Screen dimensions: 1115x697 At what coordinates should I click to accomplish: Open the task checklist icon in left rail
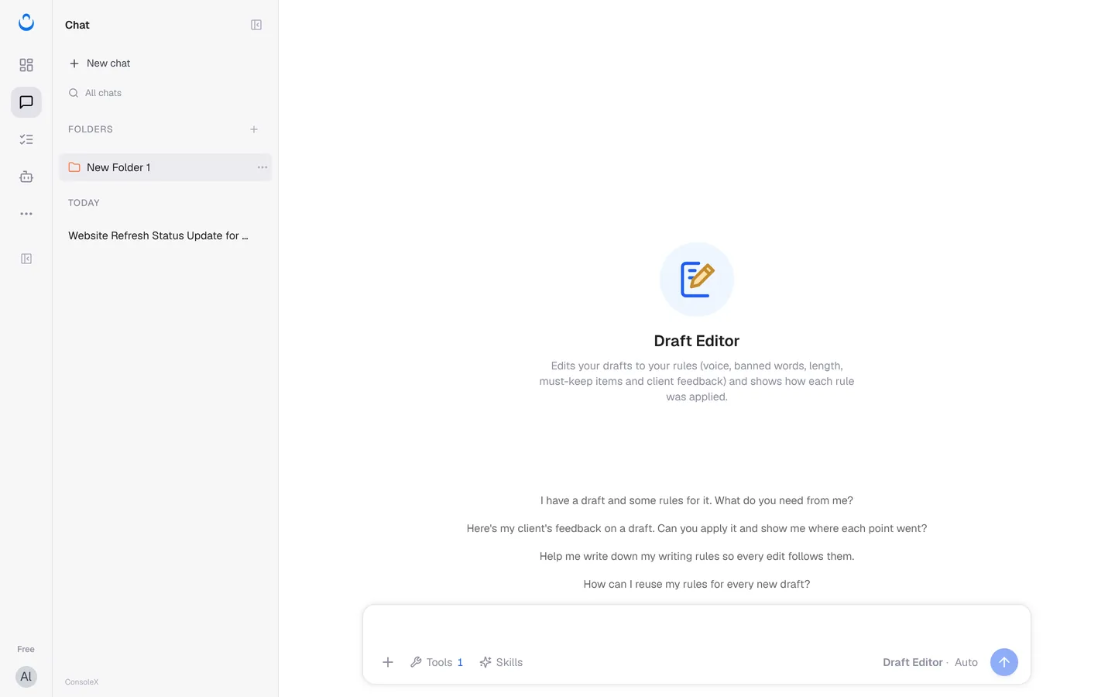(26, 139)
